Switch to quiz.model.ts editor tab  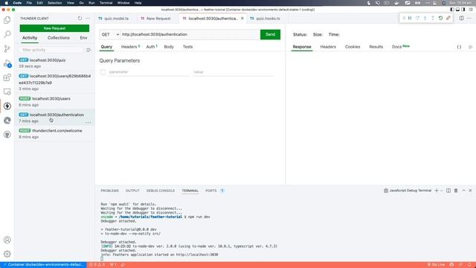click(116, 19)
